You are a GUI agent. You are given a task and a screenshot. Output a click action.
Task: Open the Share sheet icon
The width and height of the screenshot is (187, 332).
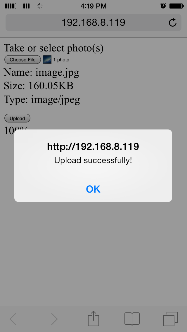[x=93, y=318]
